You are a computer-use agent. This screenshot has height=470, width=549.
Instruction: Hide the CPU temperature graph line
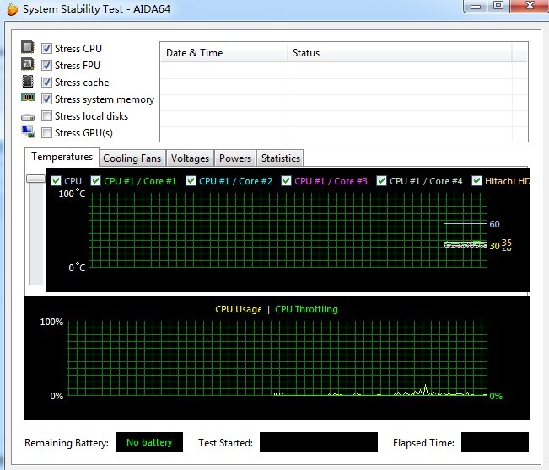pyautogui.click(x=56, y=181)
